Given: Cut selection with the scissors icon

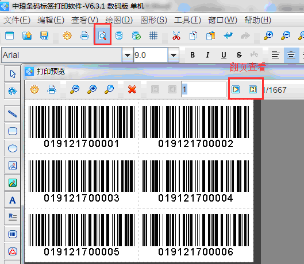Looking at the screenshot, I should [x=176, y=36].
